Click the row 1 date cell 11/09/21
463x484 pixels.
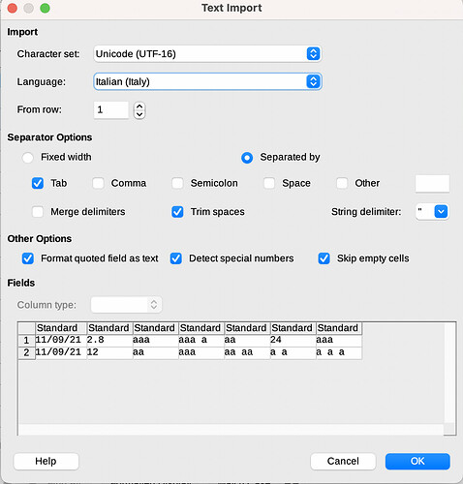pyautogui.click(x=61, y=340)
